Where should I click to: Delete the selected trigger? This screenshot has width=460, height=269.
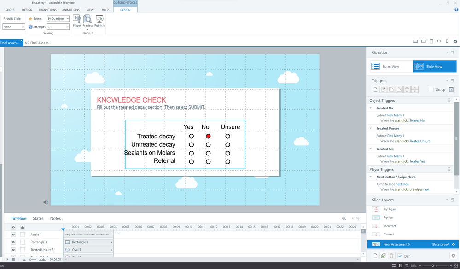click(407, 89)
